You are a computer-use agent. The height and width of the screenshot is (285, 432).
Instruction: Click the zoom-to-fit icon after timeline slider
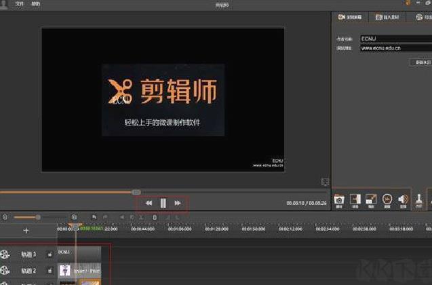point(74,217)
